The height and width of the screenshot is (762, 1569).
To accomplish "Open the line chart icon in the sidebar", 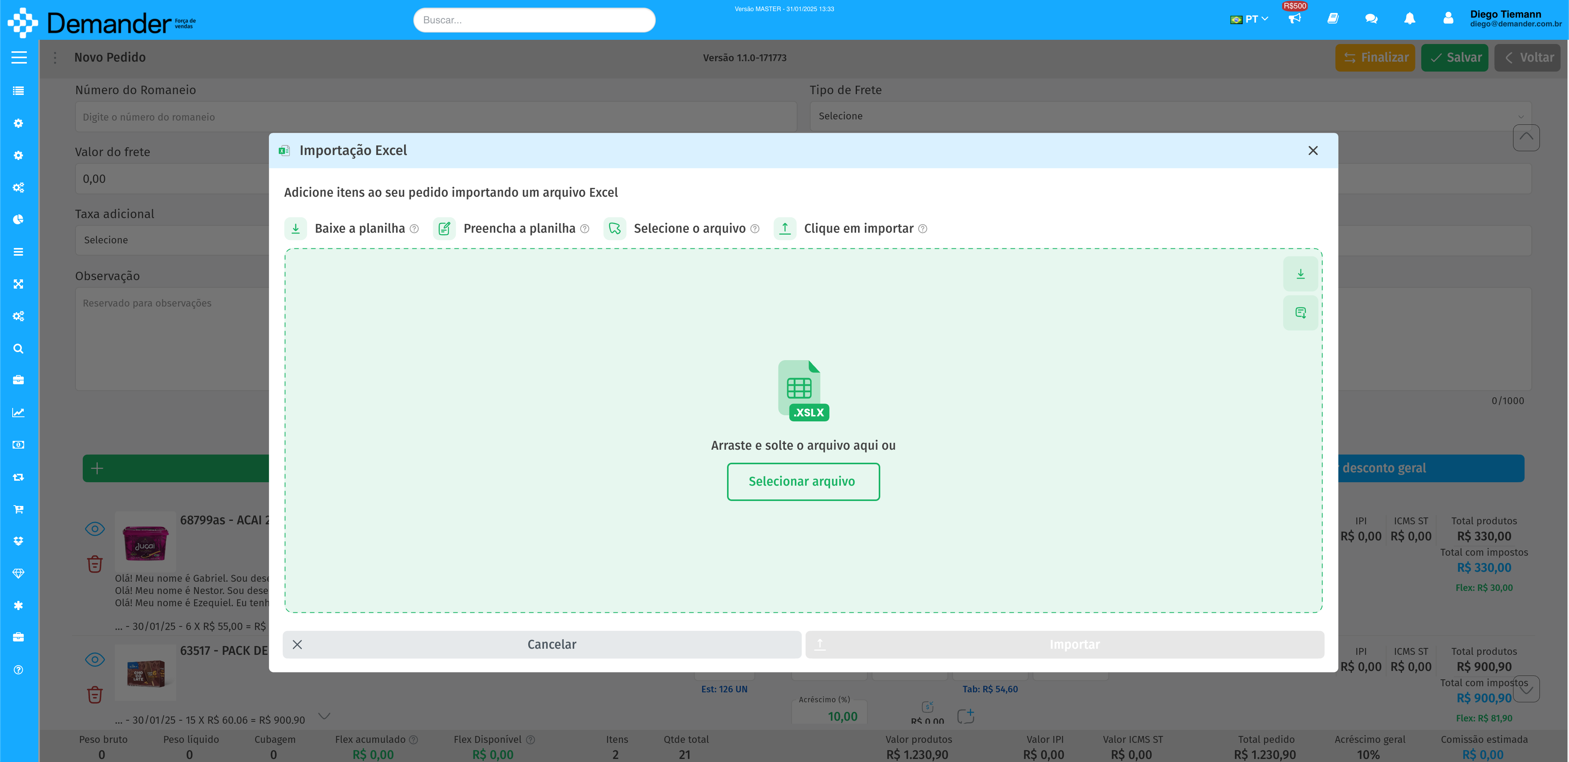I will (18, 413).
